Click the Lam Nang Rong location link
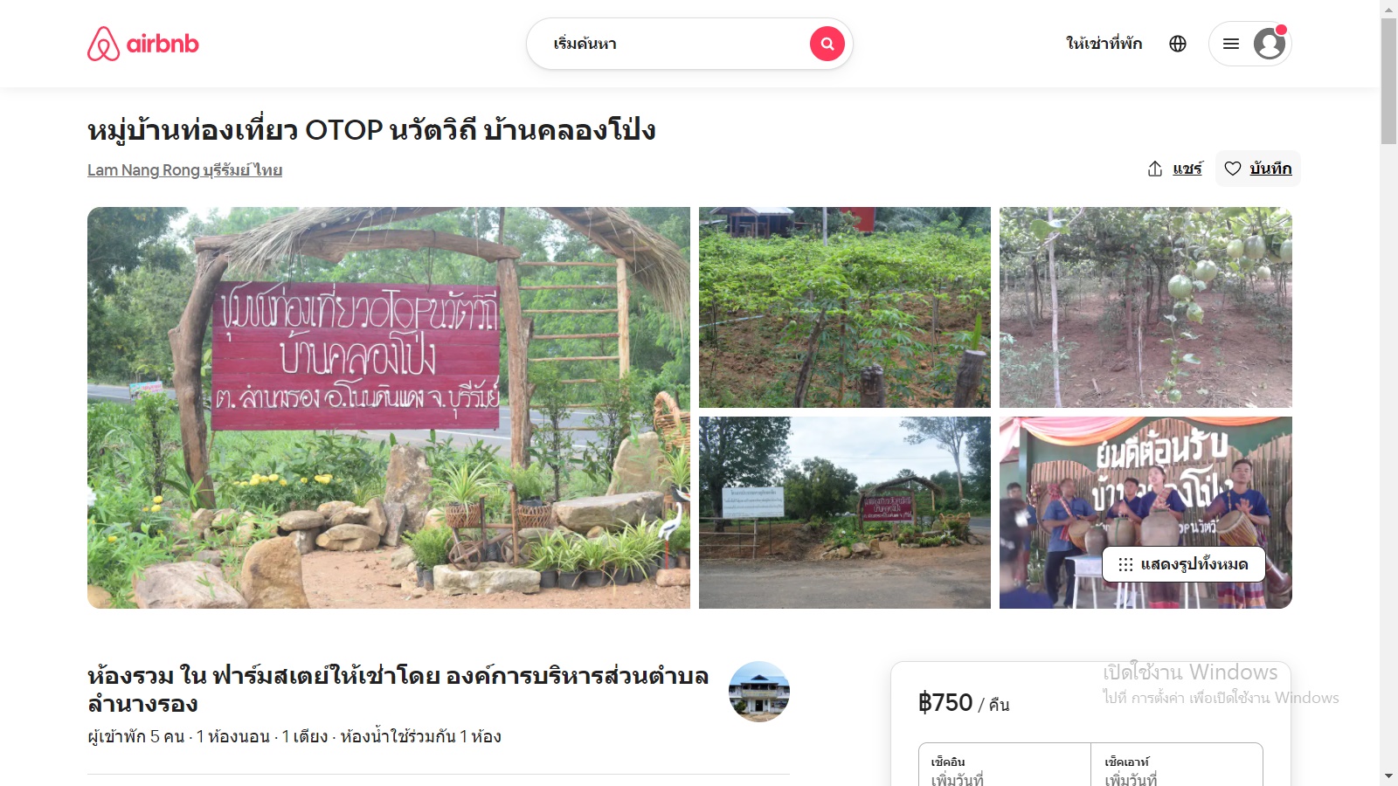The width and height of the screenshot is (1398, 786). point(184,170)
